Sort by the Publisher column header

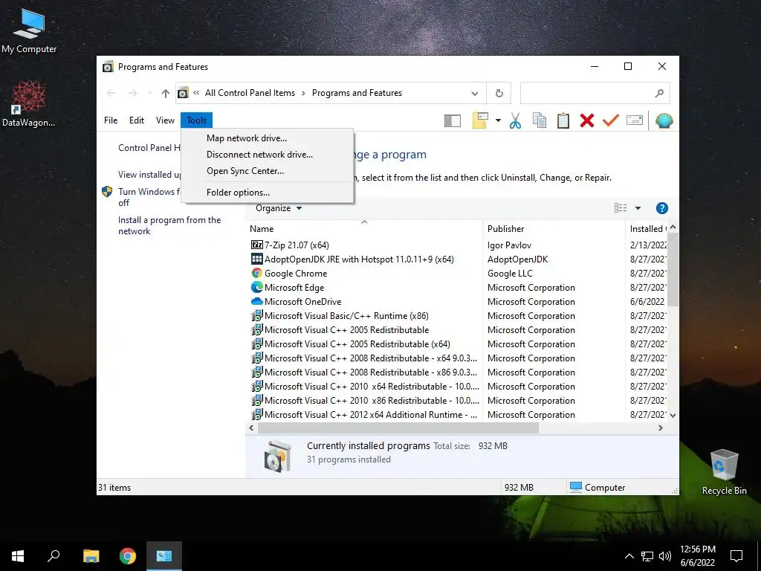[554, 229]
